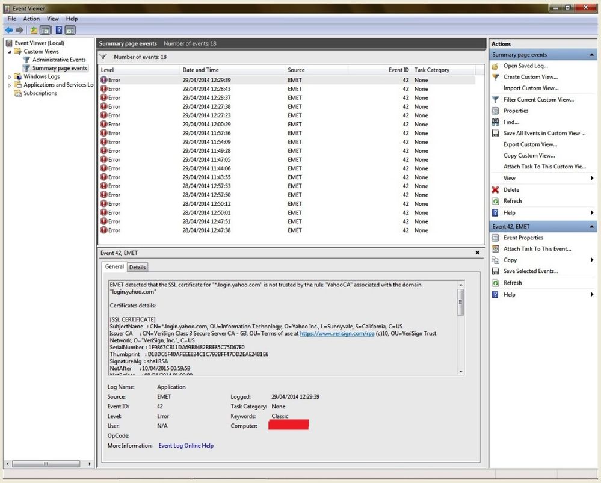The width and height of the screenshot is (601, 483).
Task: Collapse the Event 42, EMET actions section
Action: pyautogui.click(x=592, y=227)
